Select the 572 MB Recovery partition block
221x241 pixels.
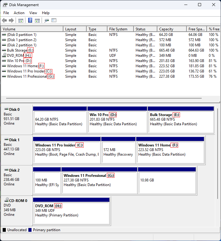pyautogui.click(x=118, y=150)
